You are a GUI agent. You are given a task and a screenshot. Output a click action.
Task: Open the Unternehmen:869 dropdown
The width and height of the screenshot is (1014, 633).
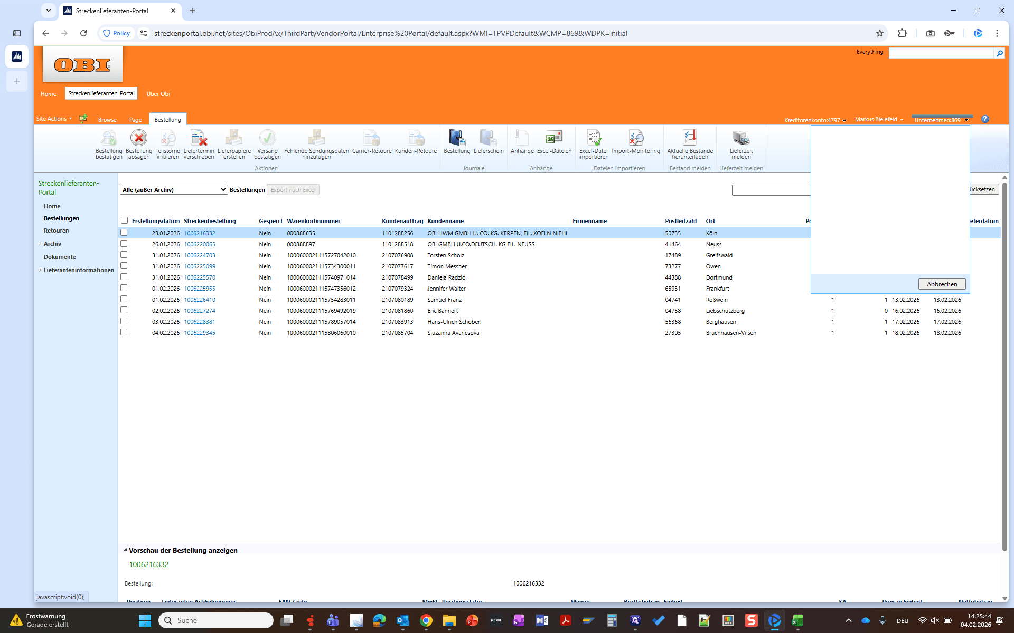pyautogui.click(x=941, y=120)
